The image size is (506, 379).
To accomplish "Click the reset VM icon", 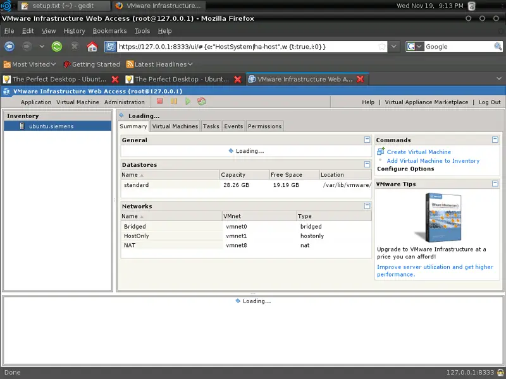I will pos(202,102).
